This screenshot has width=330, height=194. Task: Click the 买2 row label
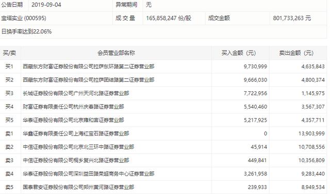(9, 80)
